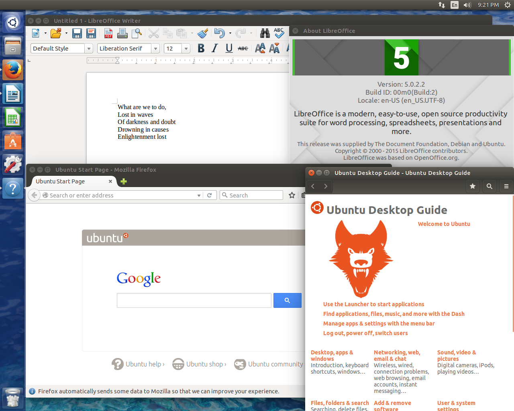Expand the Undo history dropdown arrow
The image size is (514, 411).
click(230, 33)
